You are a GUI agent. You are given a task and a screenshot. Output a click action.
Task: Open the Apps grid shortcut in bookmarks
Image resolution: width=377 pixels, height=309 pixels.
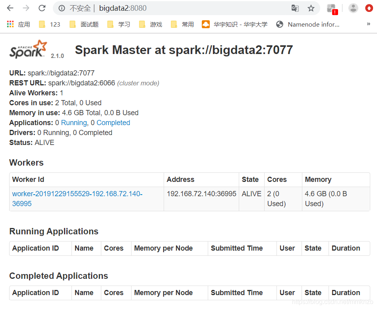(19, 24)
